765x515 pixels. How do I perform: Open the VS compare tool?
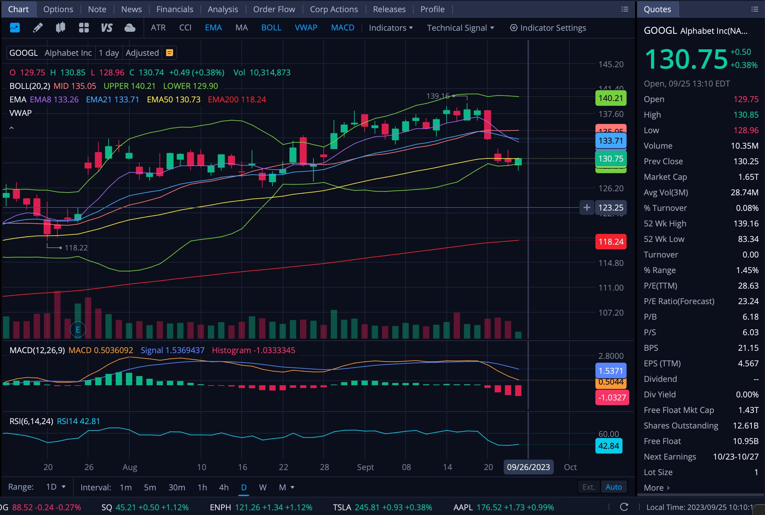[107, 28]
